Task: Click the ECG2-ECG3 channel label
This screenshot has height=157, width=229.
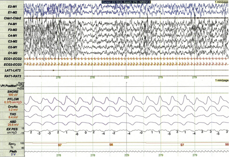Action: 11,65
